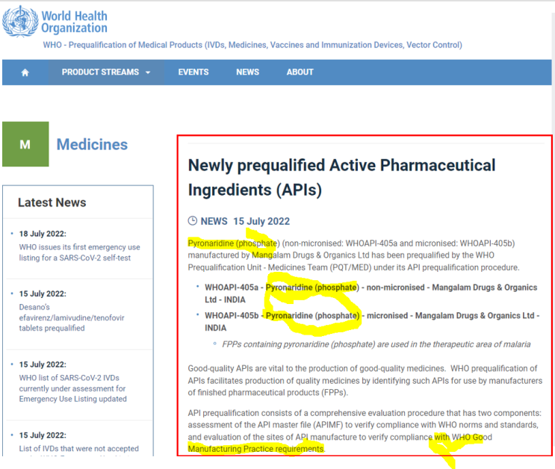The width and height of the screenshot is (555, 469).
Task: Click the WHOAPI-405b bullet entry
Action: [372, 321]
